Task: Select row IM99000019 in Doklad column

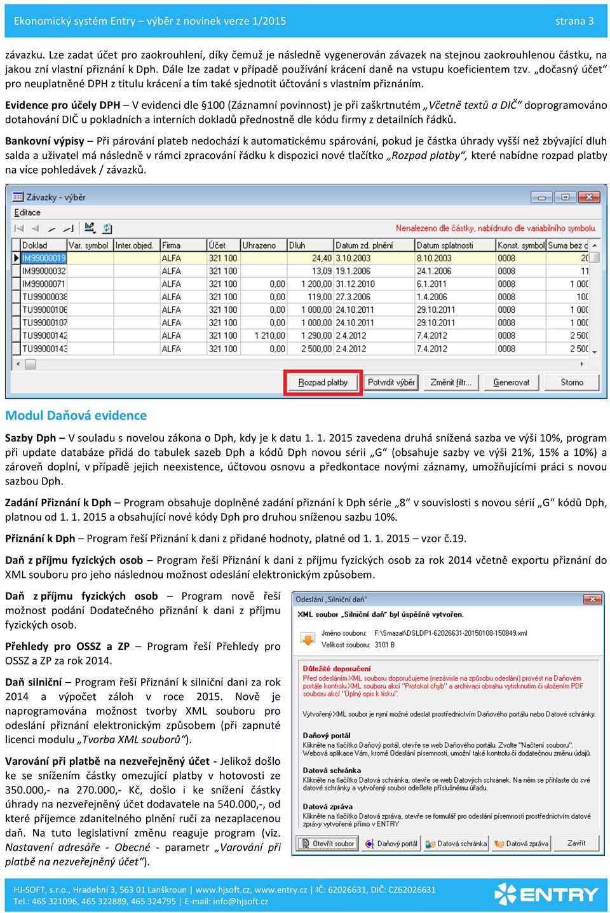Action: point(43,258)
